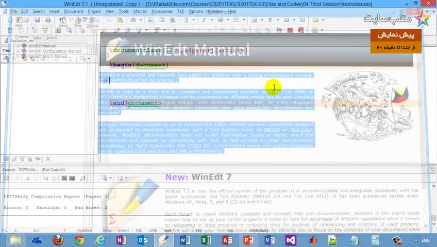This screenshot has height=247, width=437.
Task: Click the Italic font icon
Action: tap(204, 20)
